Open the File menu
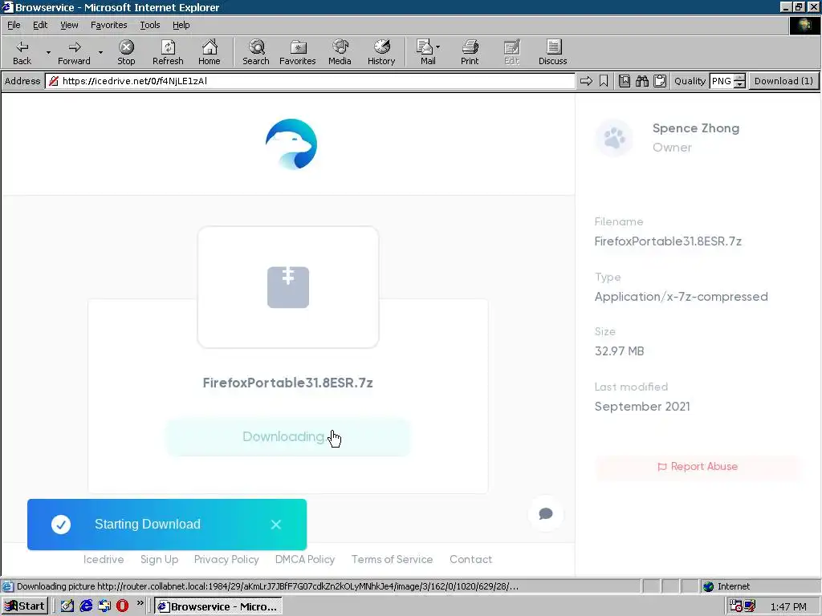The height and width of the screenshot is (616, 822). (x=14, y=25)
